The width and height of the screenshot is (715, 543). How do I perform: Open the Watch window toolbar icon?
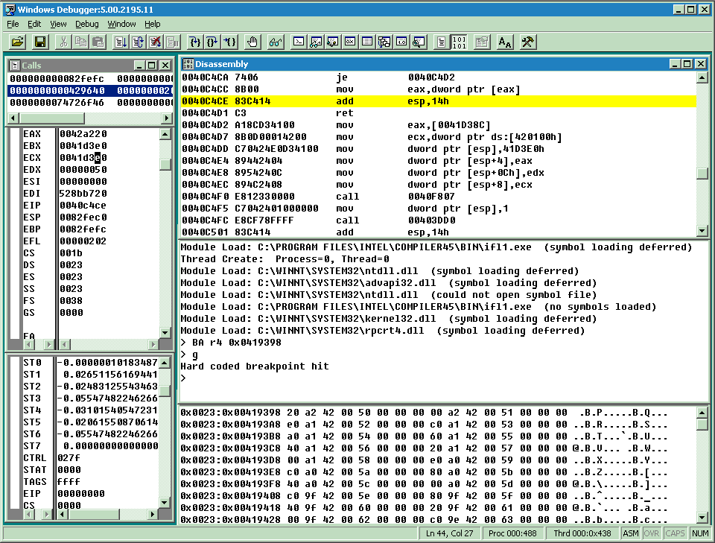(316, 42)
